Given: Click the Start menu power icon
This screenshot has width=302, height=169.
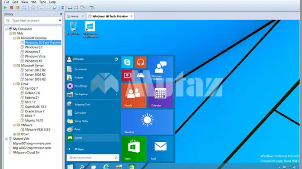Looking at the screenshot, I should coord(116,59).
